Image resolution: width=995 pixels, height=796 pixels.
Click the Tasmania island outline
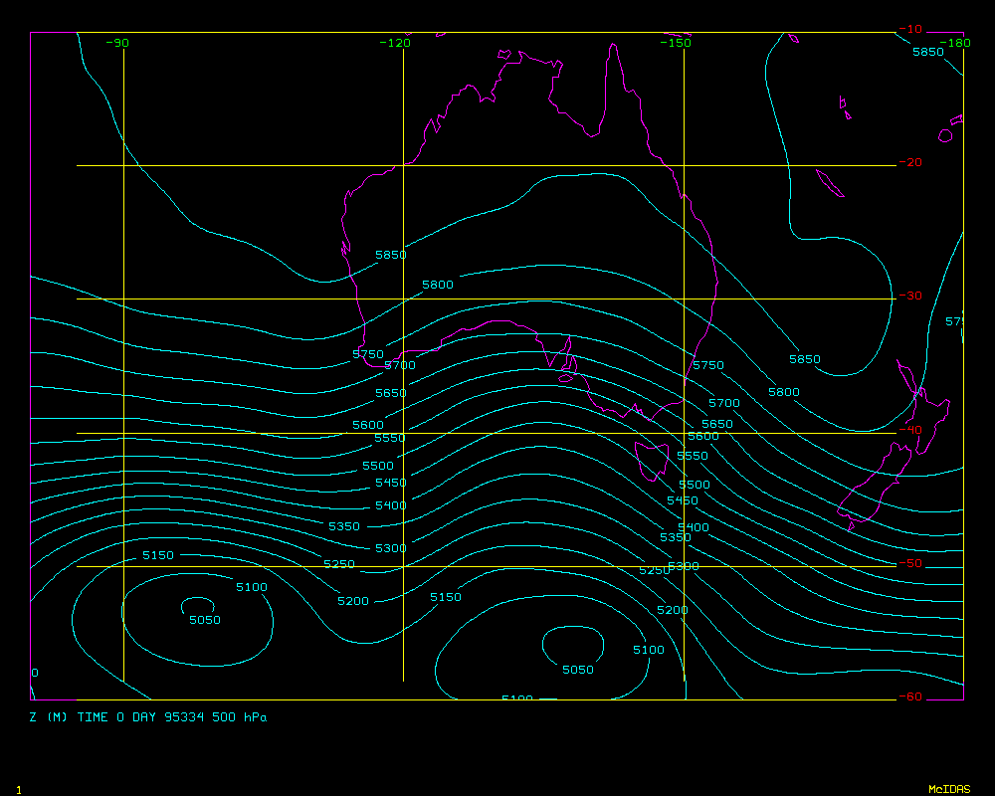point(653,460)
